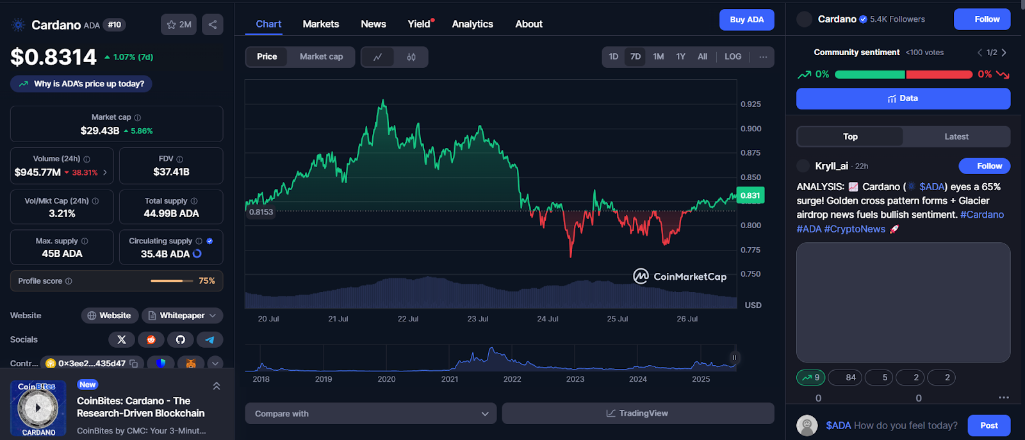Collapse the CoinBites card chevron

[217, 386]
